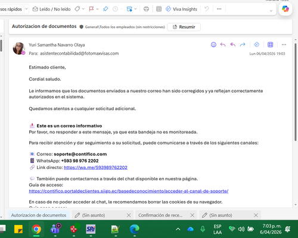Toggle Leído / No leído on the message
The height and width of the screenshot is (238, 298).
(51, 9)
